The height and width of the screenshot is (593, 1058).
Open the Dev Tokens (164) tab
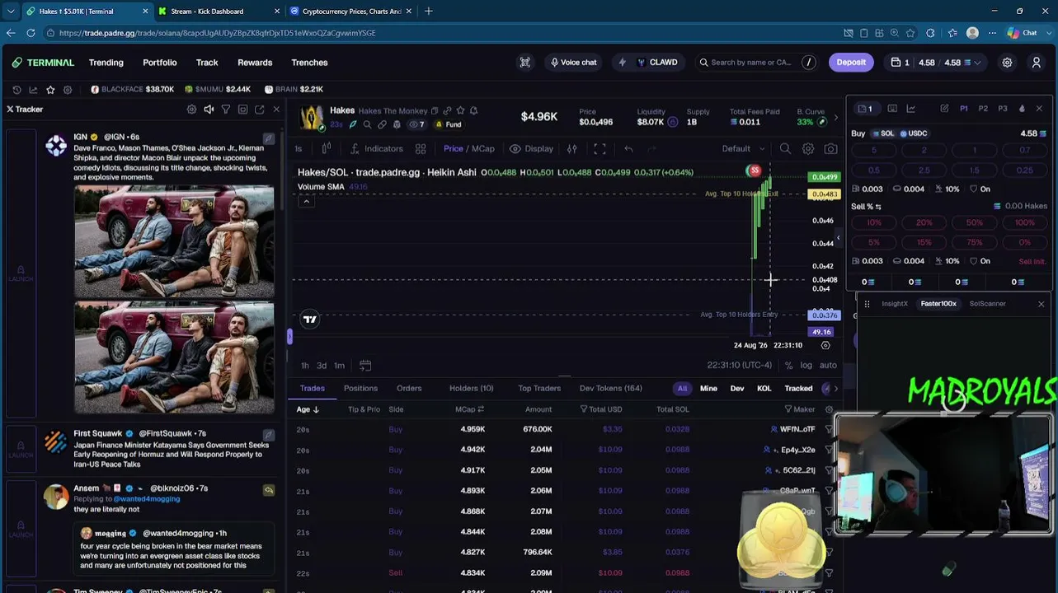(x=610, y=389)
